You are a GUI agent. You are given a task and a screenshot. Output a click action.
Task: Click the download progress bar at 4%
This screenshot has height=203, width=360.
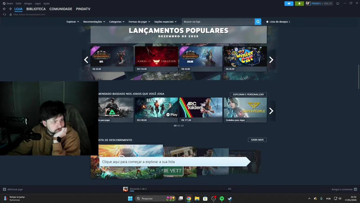[180, 191]
